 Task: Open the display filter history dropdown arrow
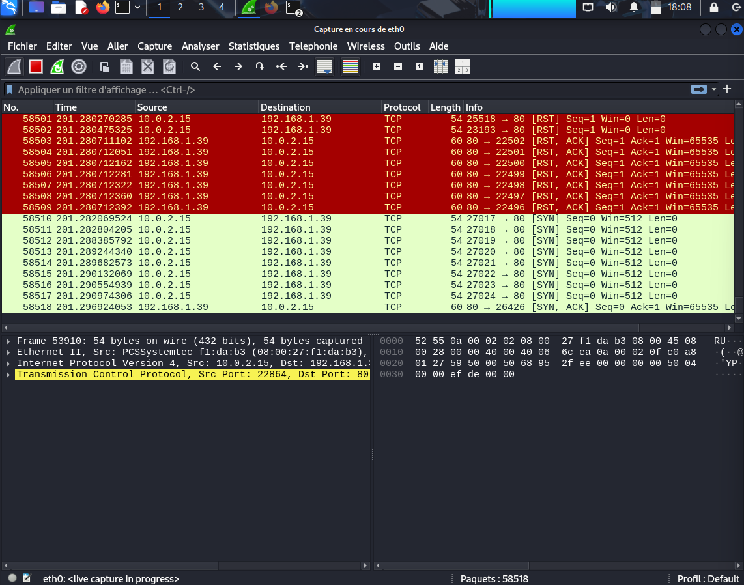pos(714,89)
